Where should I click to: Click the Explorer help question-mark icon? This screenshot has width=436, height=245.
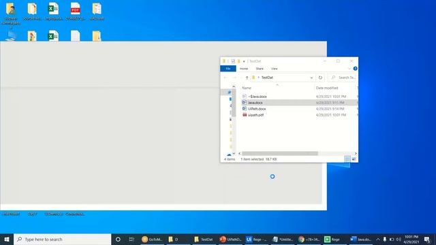click(x=355, y=69)
